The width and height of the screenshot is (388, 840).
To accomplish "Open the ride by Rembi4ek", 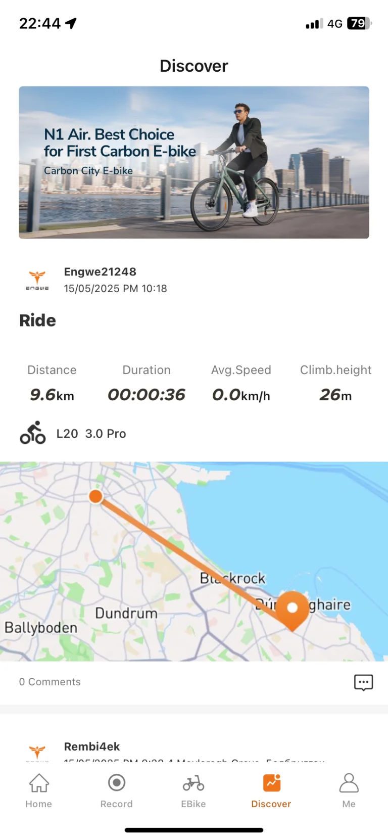I will [x=92, y=746].
